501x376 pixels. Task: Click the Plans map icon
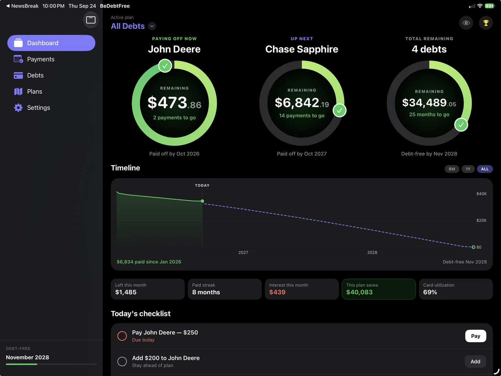(18, 91)
